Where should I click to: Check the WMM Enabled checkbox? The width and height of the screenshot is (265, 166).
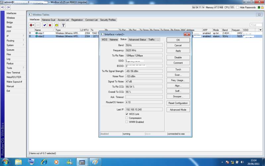coord(127,122)
